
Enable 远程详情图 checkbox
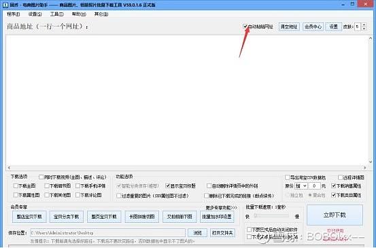(x=340, y=177)
